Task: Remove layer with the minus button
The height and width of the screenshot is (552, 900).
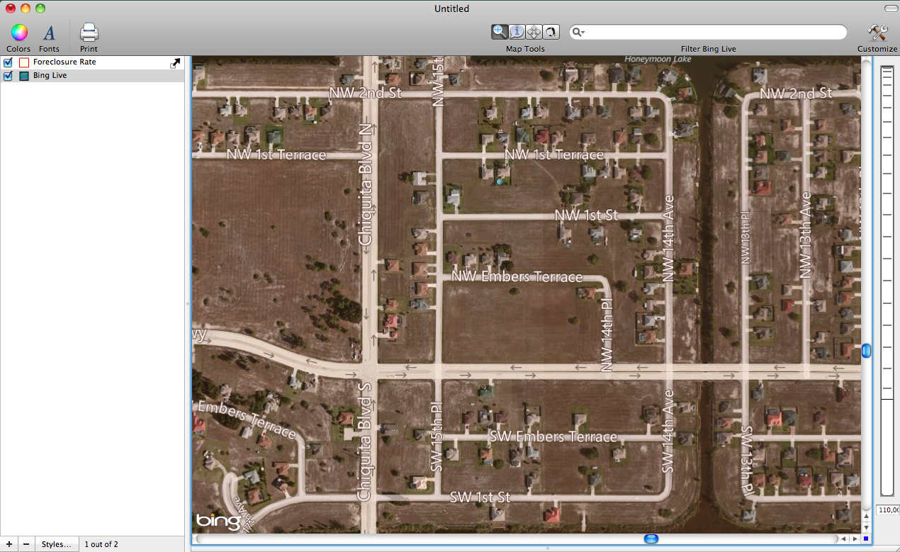Action: (x=26, y=544)
